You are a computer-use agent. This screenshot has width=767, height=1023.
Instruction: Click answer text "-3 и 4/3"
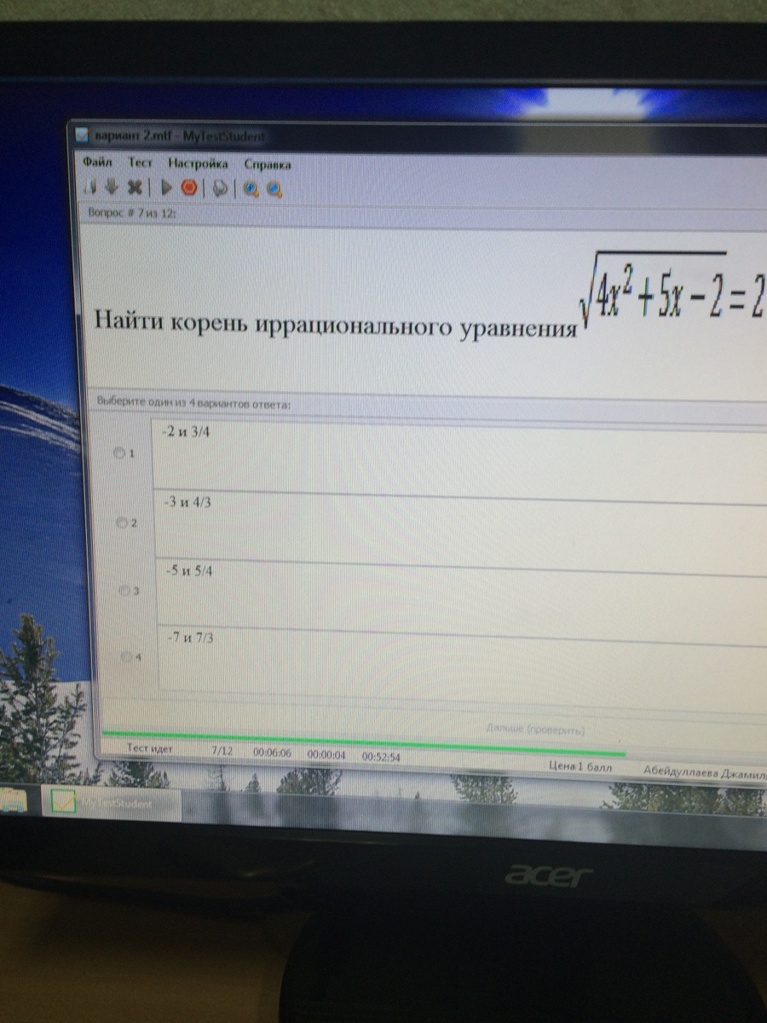tap(188, 502)
